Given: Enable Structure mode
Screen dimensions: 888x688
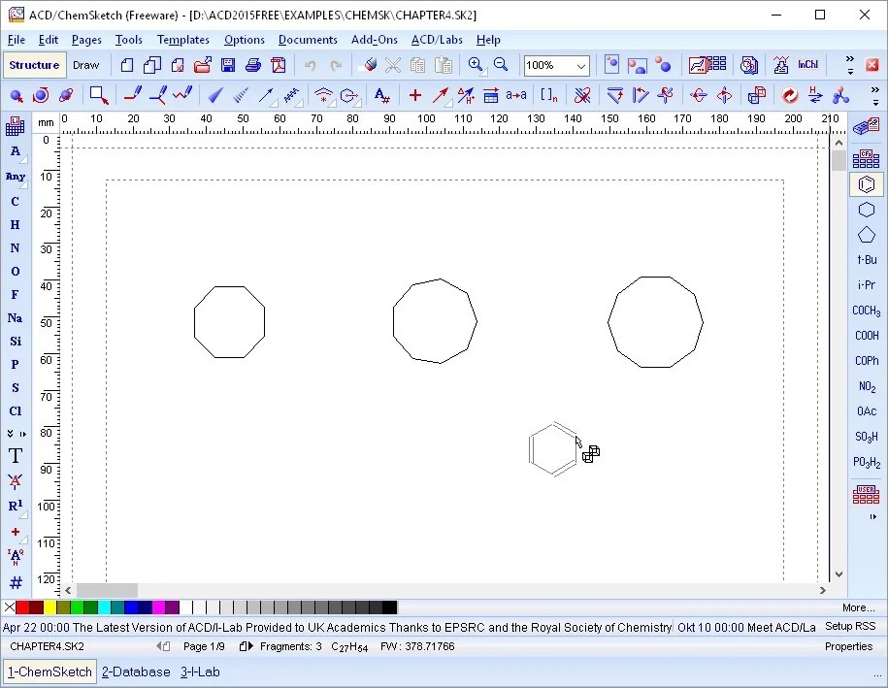Looking at the screenshot, I should coord(34,65).
